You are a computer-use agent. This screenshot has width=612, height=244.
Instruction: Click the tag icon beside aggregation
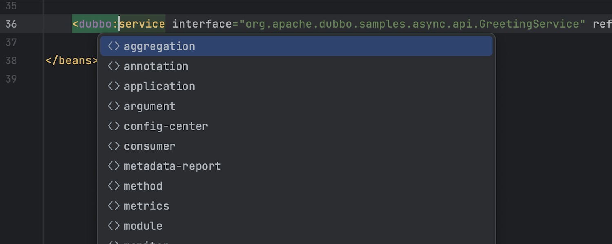(113, 46)
